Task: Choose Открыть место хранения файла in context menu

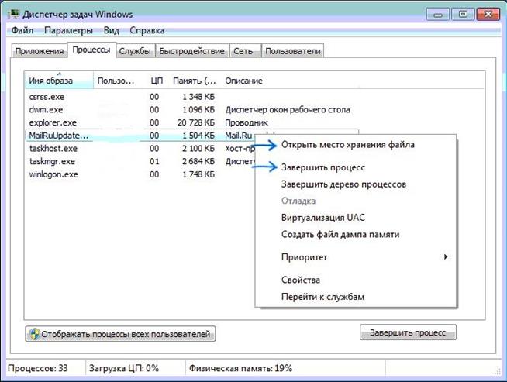Action: click(347, 144)
